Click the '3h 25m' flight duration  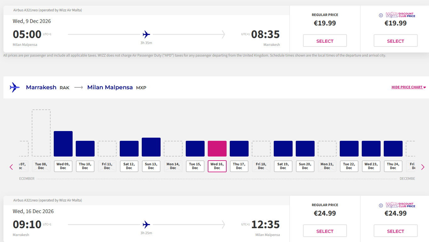[x=146, y=233]
